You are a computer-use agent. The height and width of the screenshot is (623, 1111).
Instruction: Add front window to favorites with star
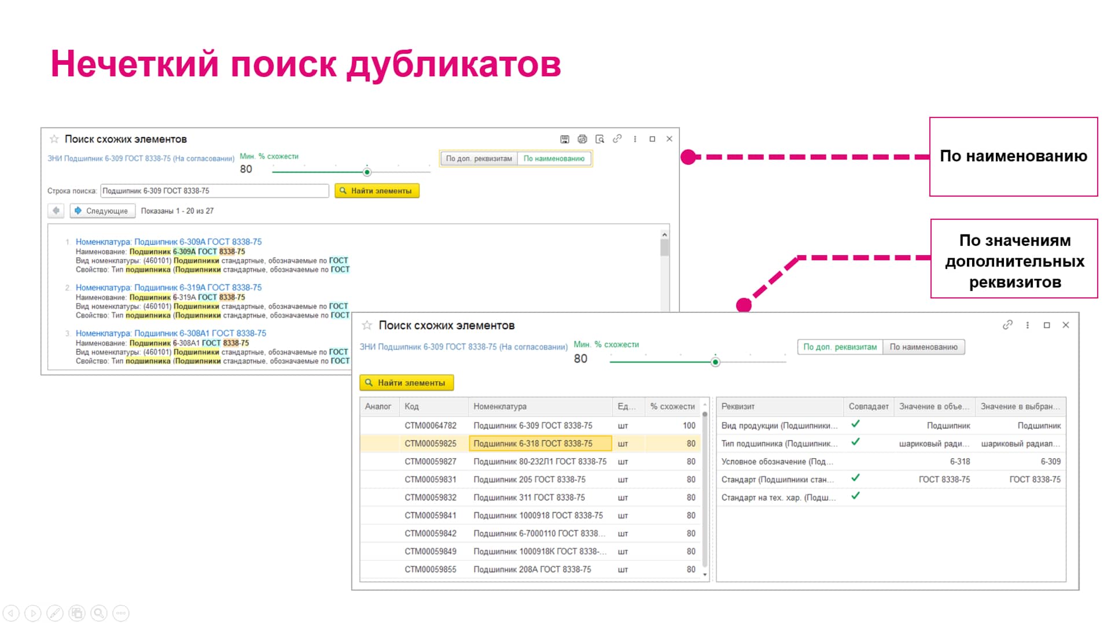pyautogui.click(x=367, y=325)
